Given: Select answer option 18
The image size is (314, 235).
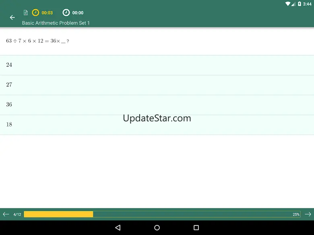Looking at the screenshot, I should coord(157,125).
